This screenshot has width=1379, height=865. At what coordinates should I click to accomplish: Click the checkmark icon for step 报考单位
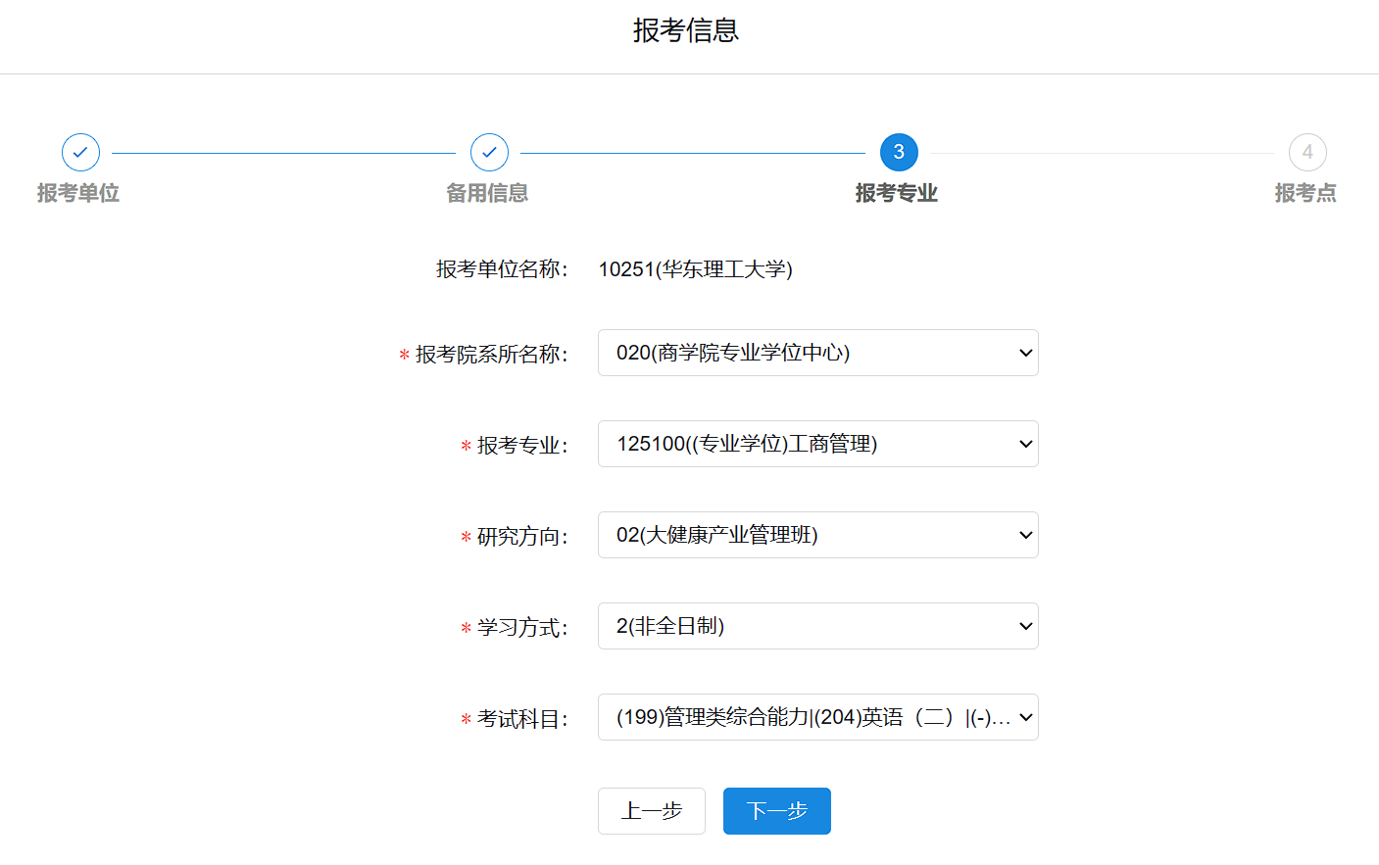tap(80, 153)
